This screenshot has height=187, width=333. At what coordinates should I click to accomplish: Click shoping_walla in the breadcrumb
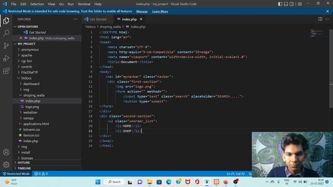110,26
